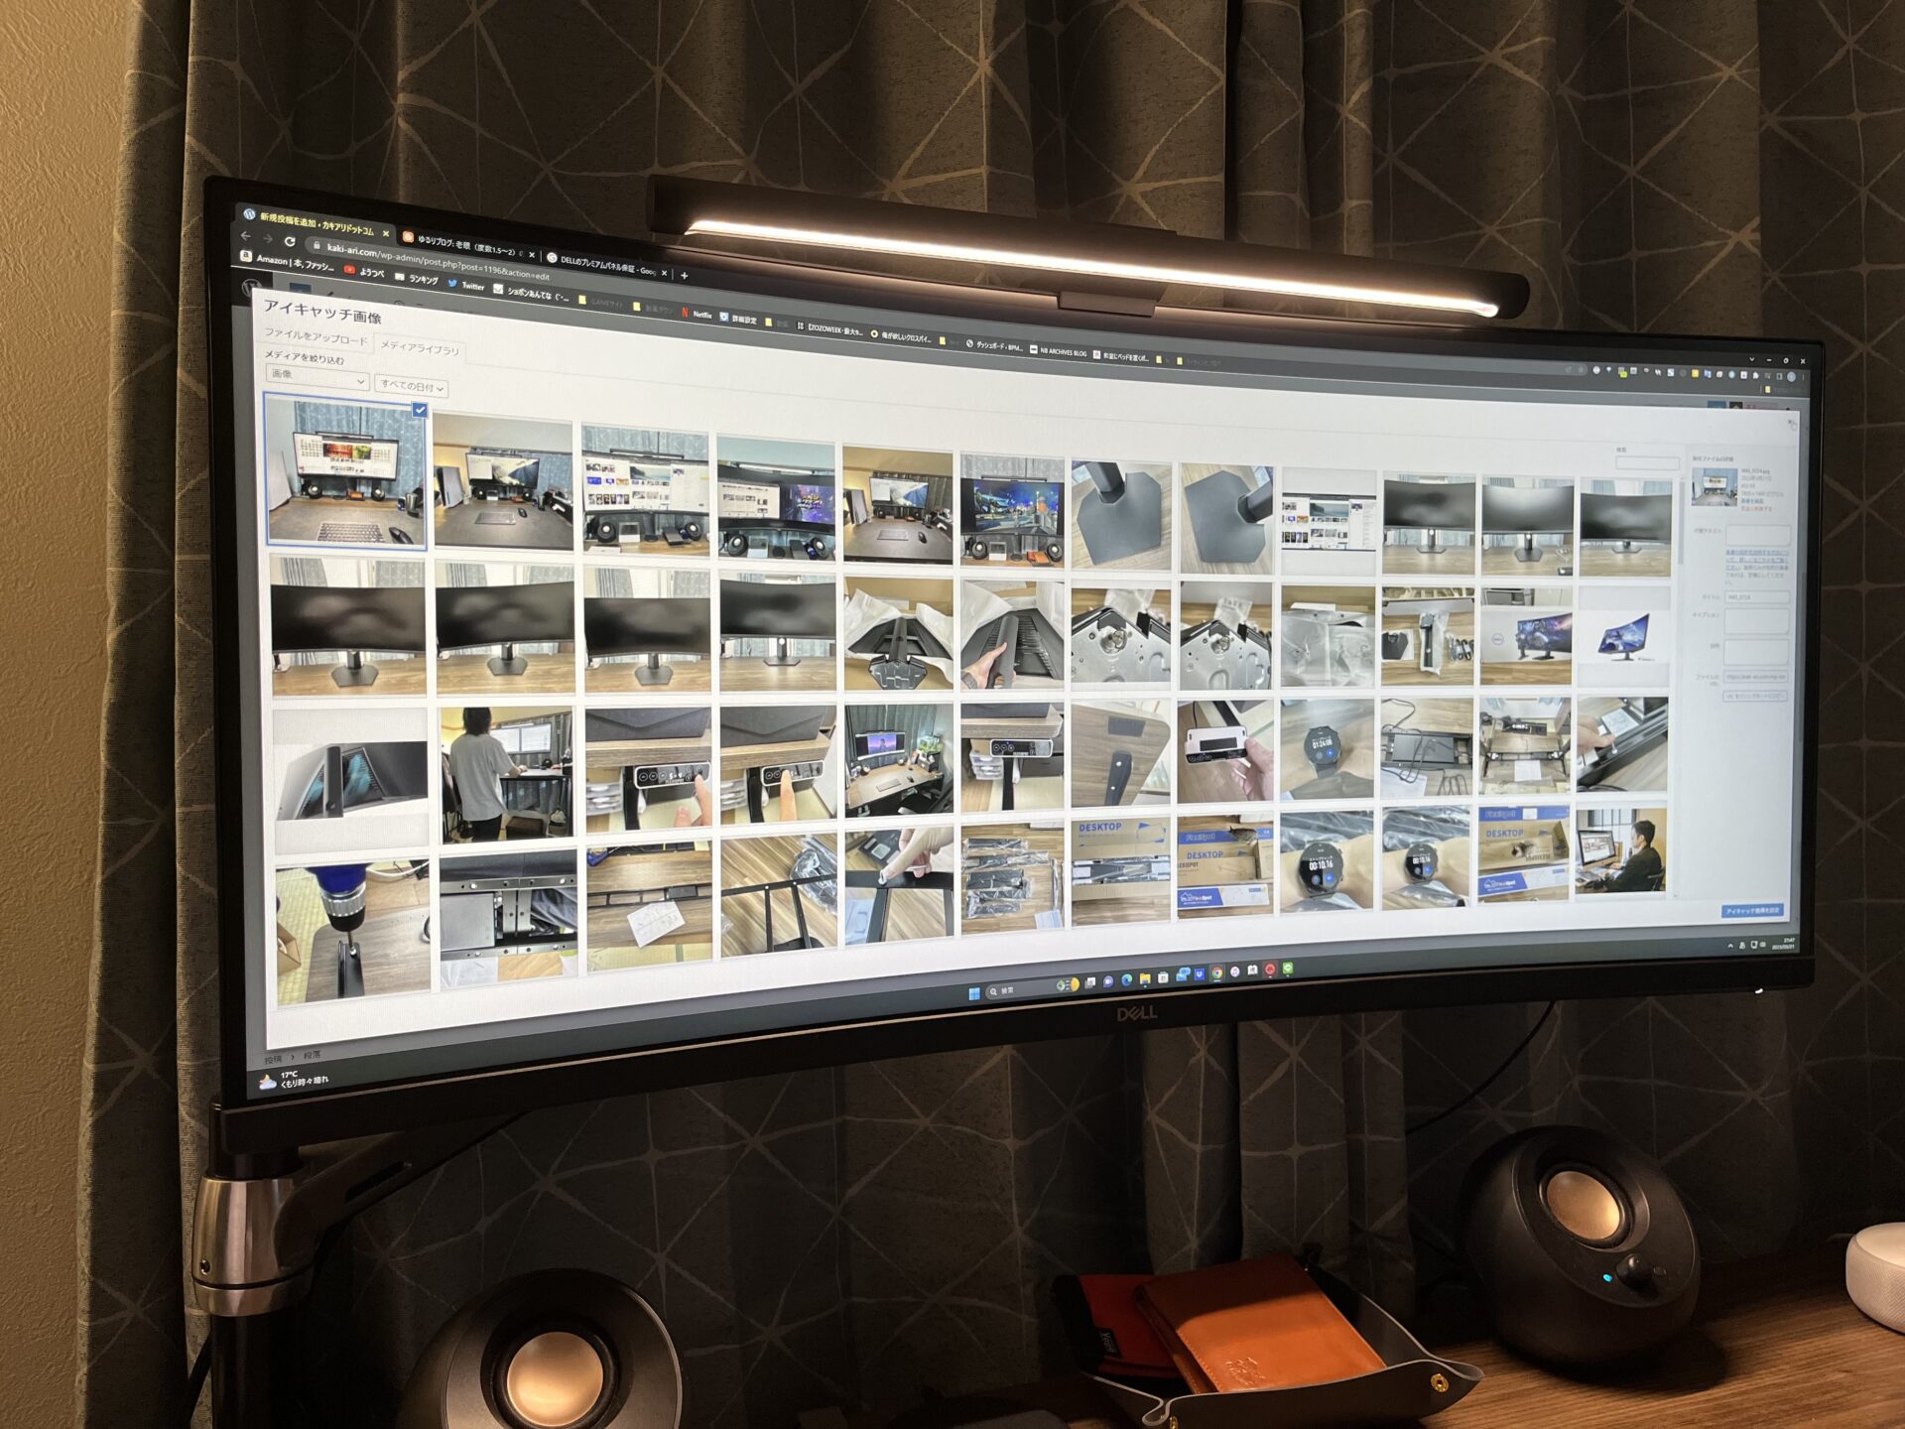Screen dimensions: 1905x1429
Task: Open the YouTube ようつべ bookmark
Action: 363,272
